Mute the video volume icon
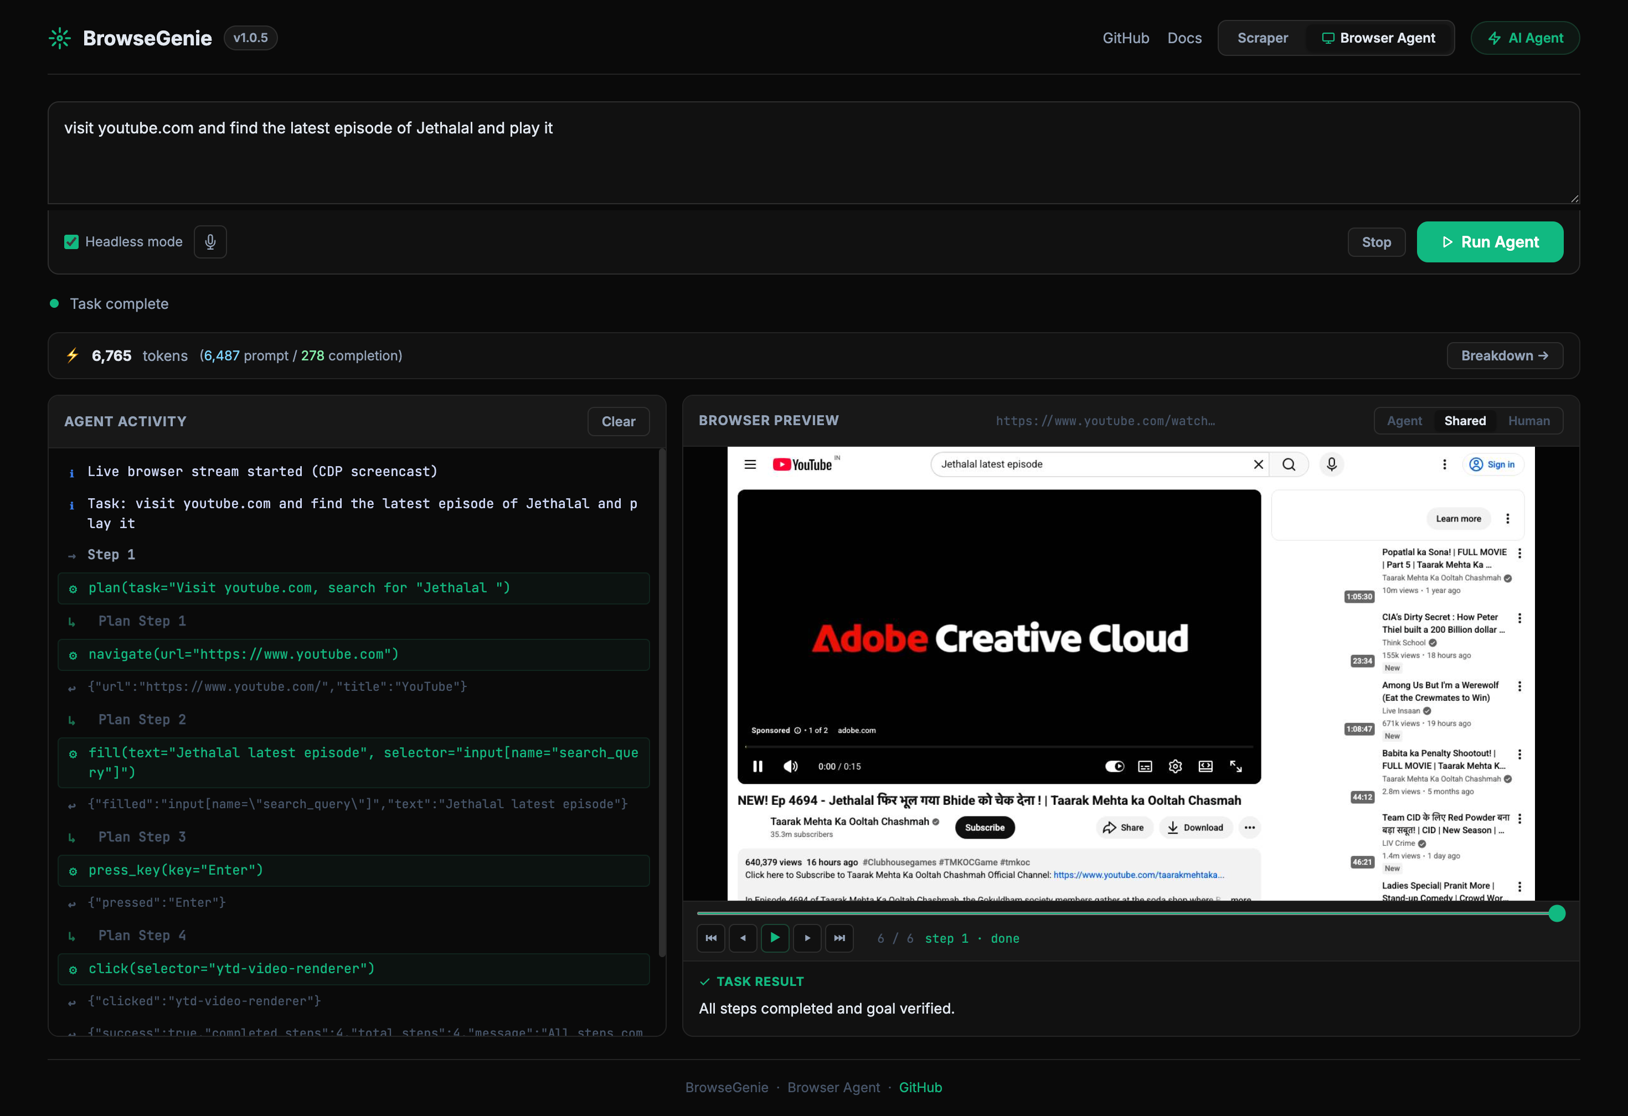The width and height of the screenshot is (1628, 1116). point(790,766)
